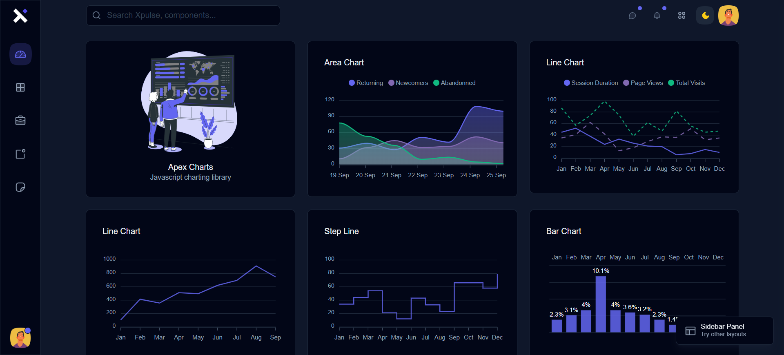The image size is (784, 355).
Task: Open the grid layout sidebar icon
Action: click(x=20, y=87)
